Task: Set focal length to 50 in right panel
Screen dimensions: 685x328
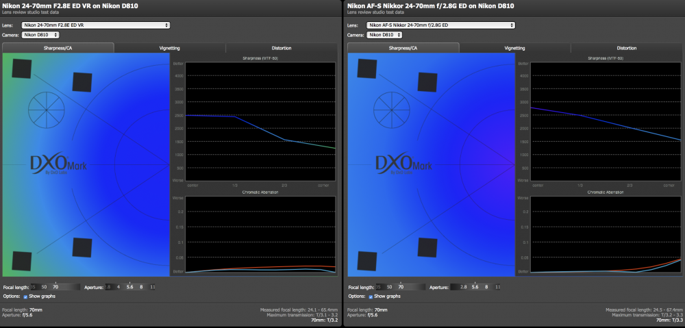Action: click(389, 288)
